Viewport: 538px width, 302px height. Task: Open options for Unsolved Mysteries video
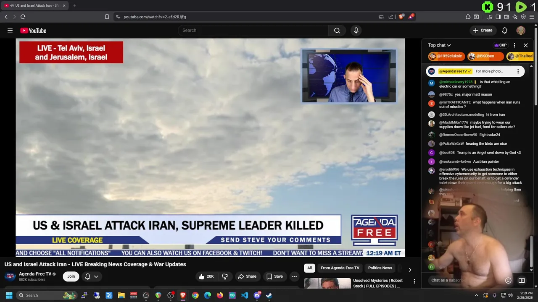point(414,281)
